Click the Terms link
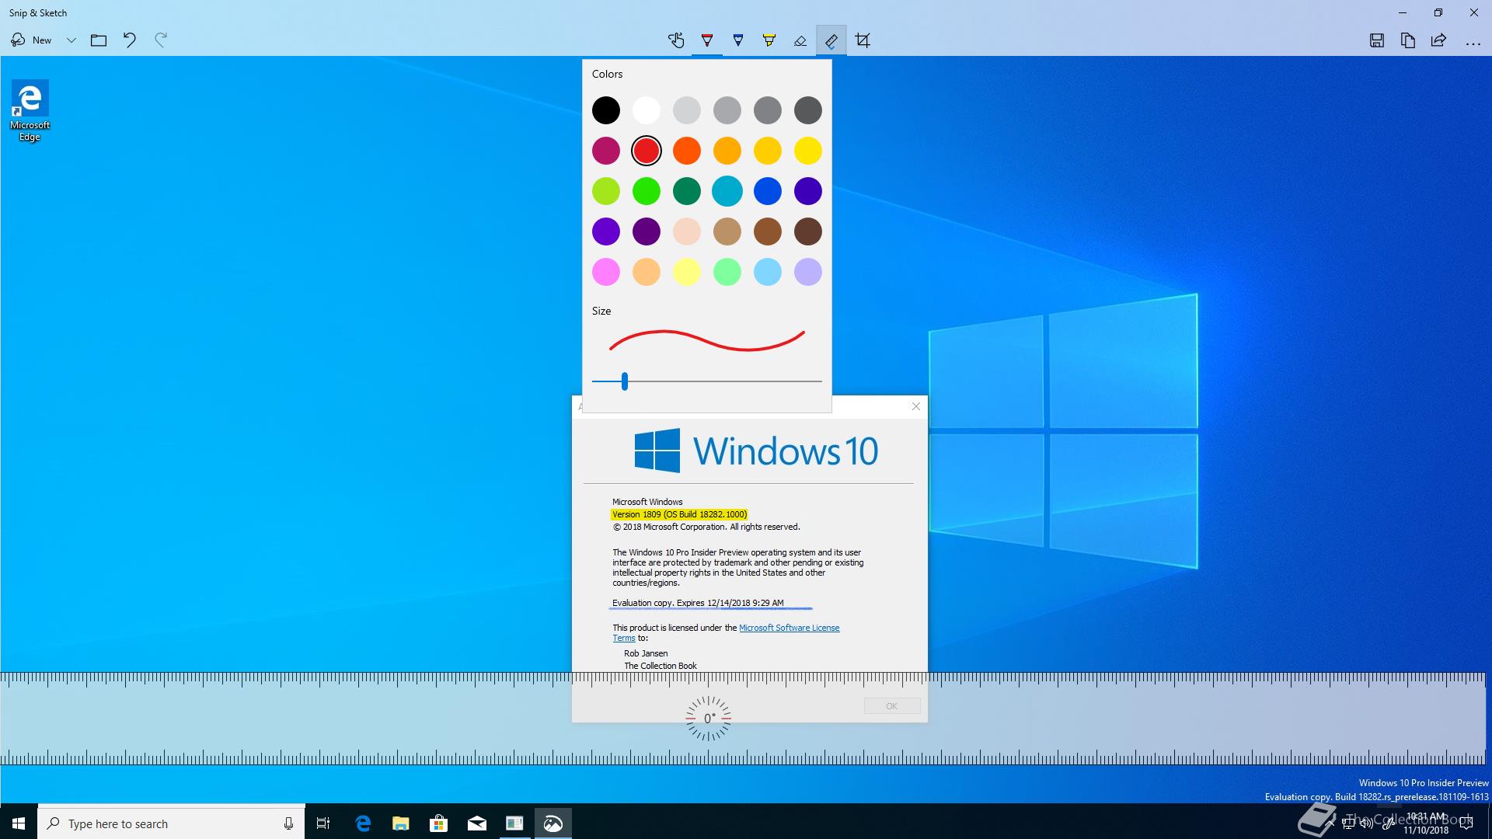 click(x=623, y=638)
